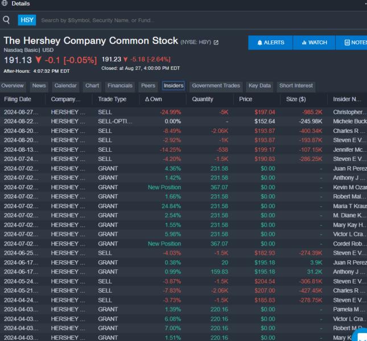Click the -427.45K size cell
Screen dimensions: 367x341
[x=311, y=291]
